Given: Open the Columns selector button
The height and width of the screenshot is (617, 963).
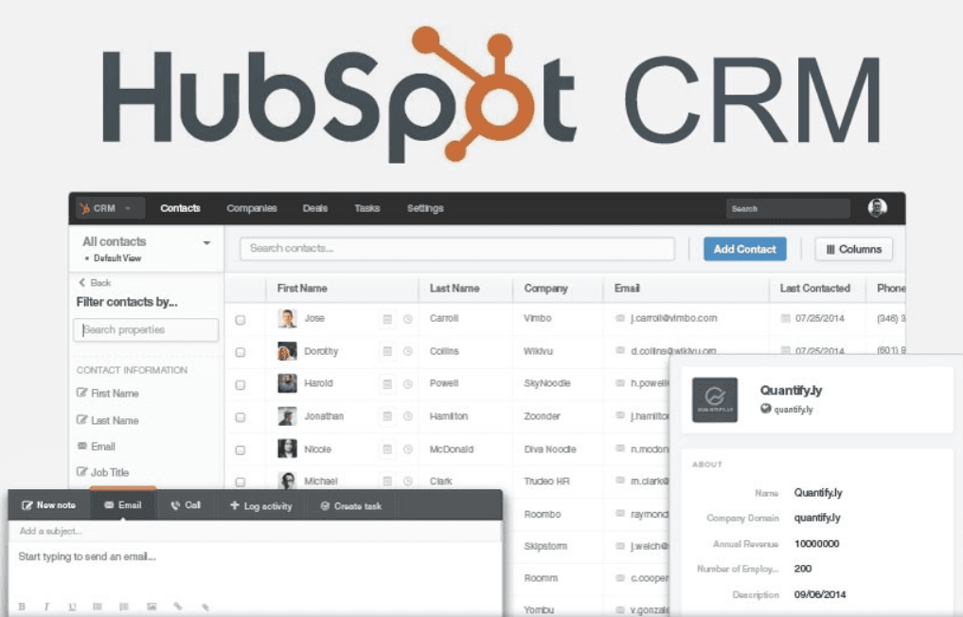Looking at the screenshot, I should pyautogui.click(x=853, y=250).
